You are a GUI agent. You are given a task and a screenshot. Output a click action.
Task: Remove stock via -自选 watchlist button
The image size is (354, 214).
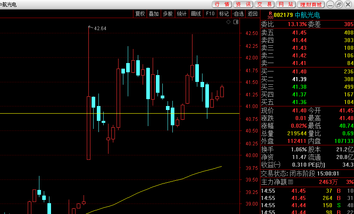pyautogui.click(x=238, y=14)
